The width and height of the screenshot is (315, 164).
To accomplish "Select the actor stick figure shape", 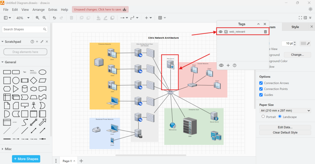I will [x=34, y=105].
